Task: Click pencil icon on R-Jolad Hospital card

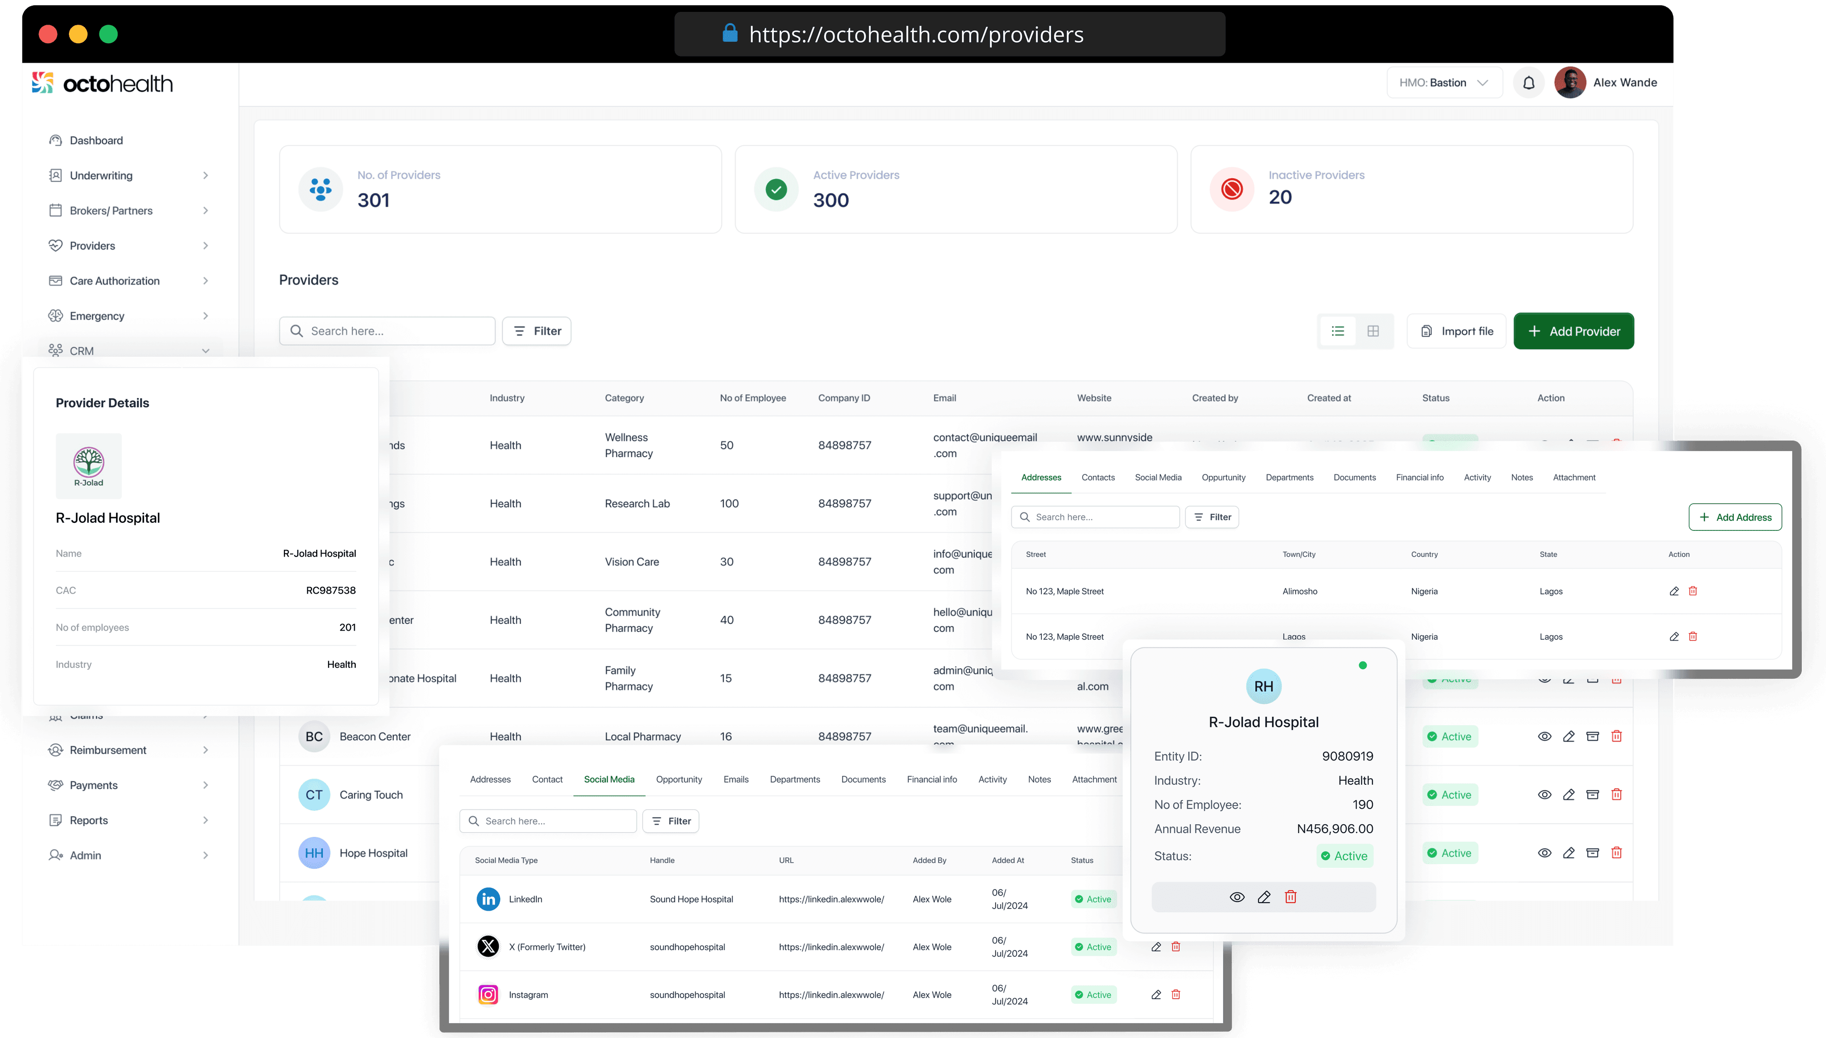Action: (1264, 897)
